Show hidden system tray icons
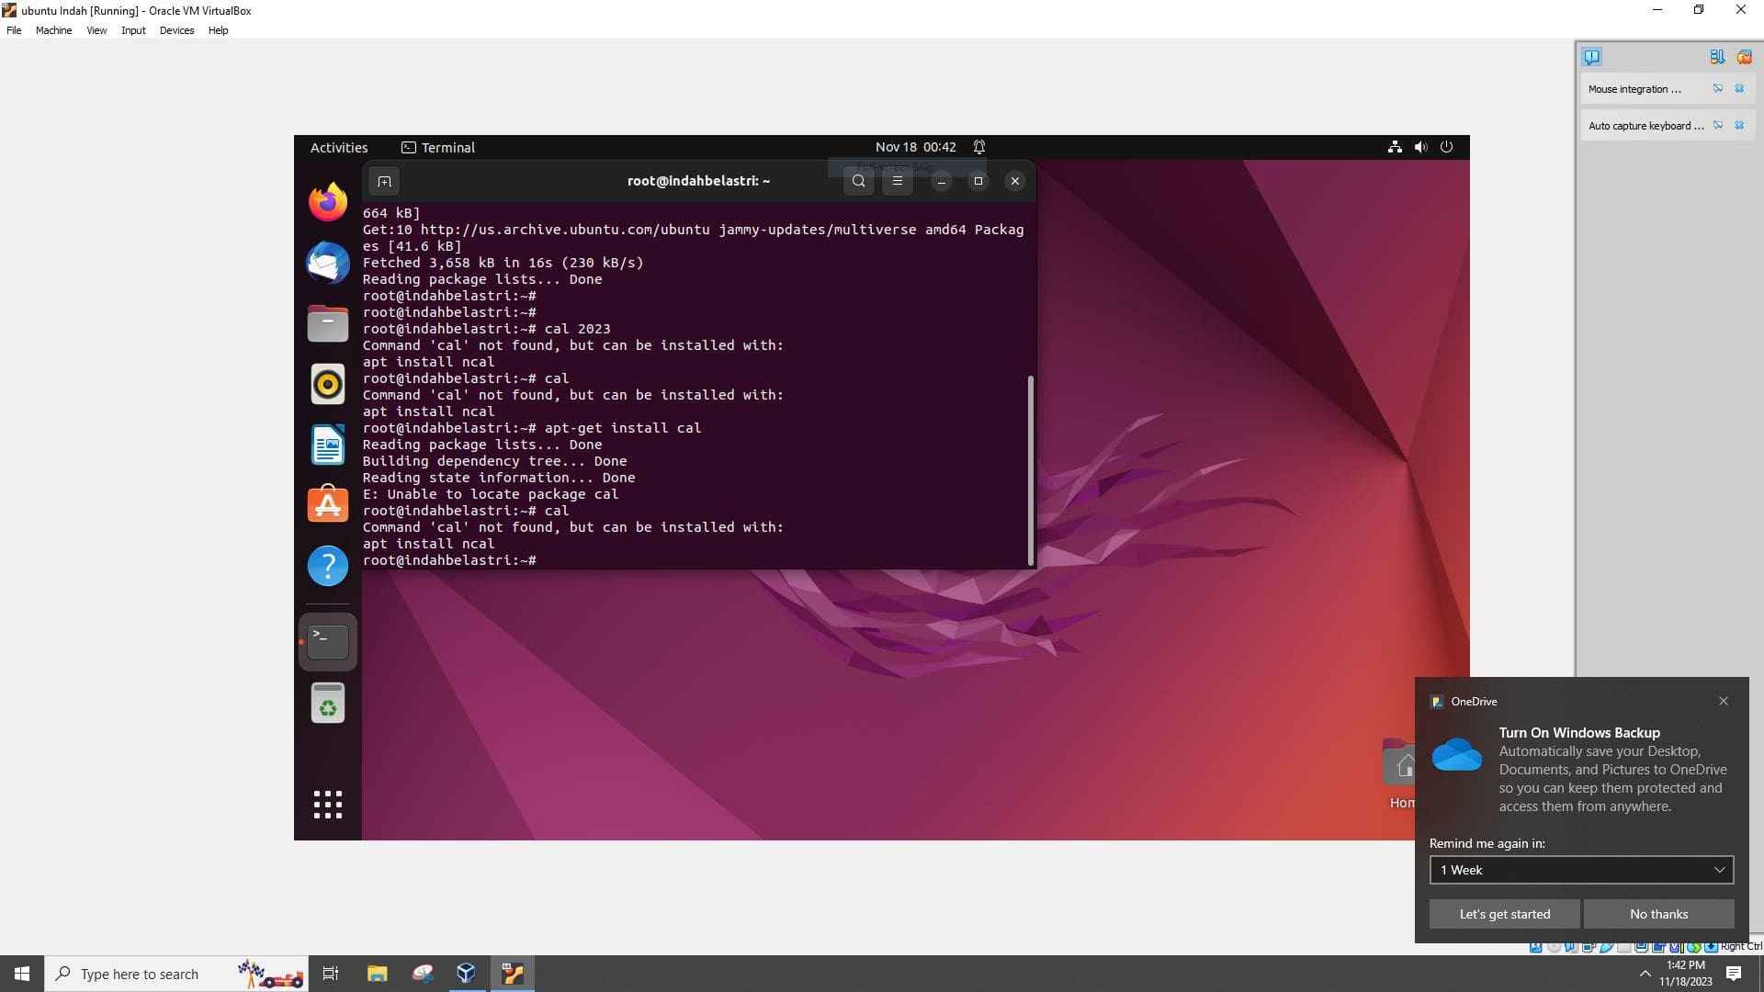1764x992 pixels. (x=1645, y=974)
